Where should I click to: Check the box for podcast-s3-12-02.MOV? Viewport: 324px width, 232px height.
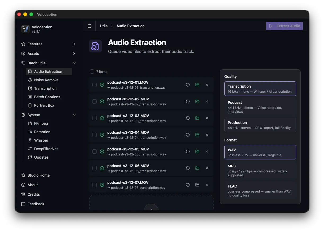click(95, 101)
